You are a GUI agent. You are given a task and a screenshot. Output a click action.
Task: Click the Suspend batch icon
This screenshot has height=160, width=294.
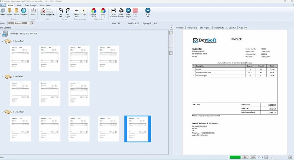coord(24,12)
